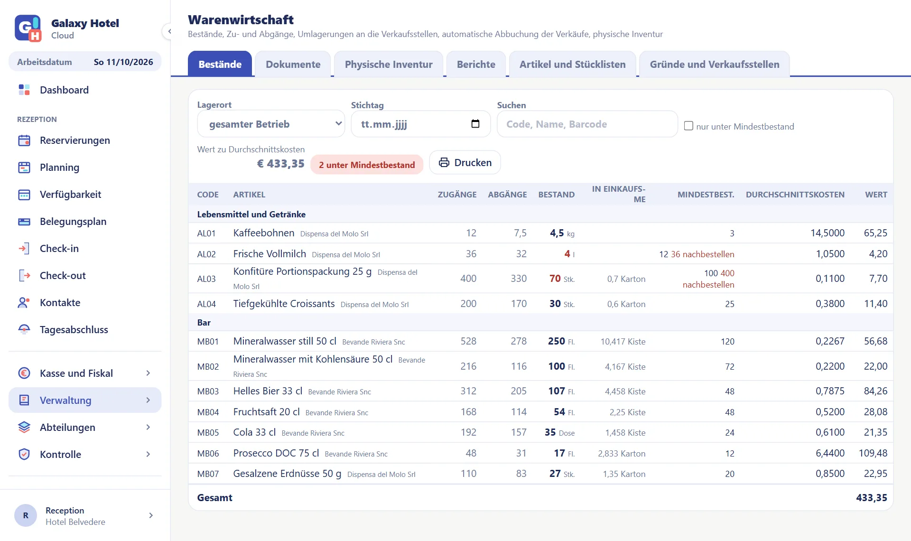Open the Berichte tab

(x=476, y=64)
